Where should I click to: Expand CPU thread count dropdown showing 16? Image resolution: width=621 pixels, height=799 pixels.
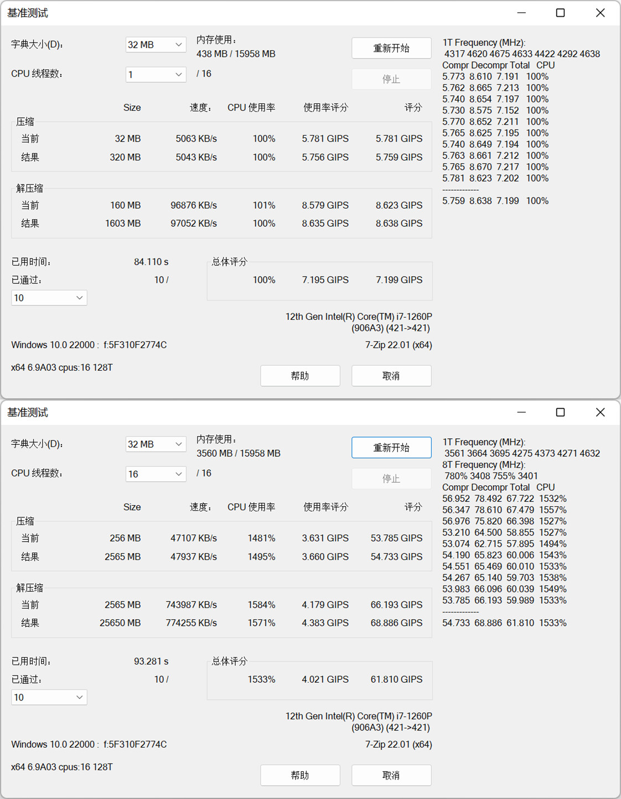click(x=156, y=474)
